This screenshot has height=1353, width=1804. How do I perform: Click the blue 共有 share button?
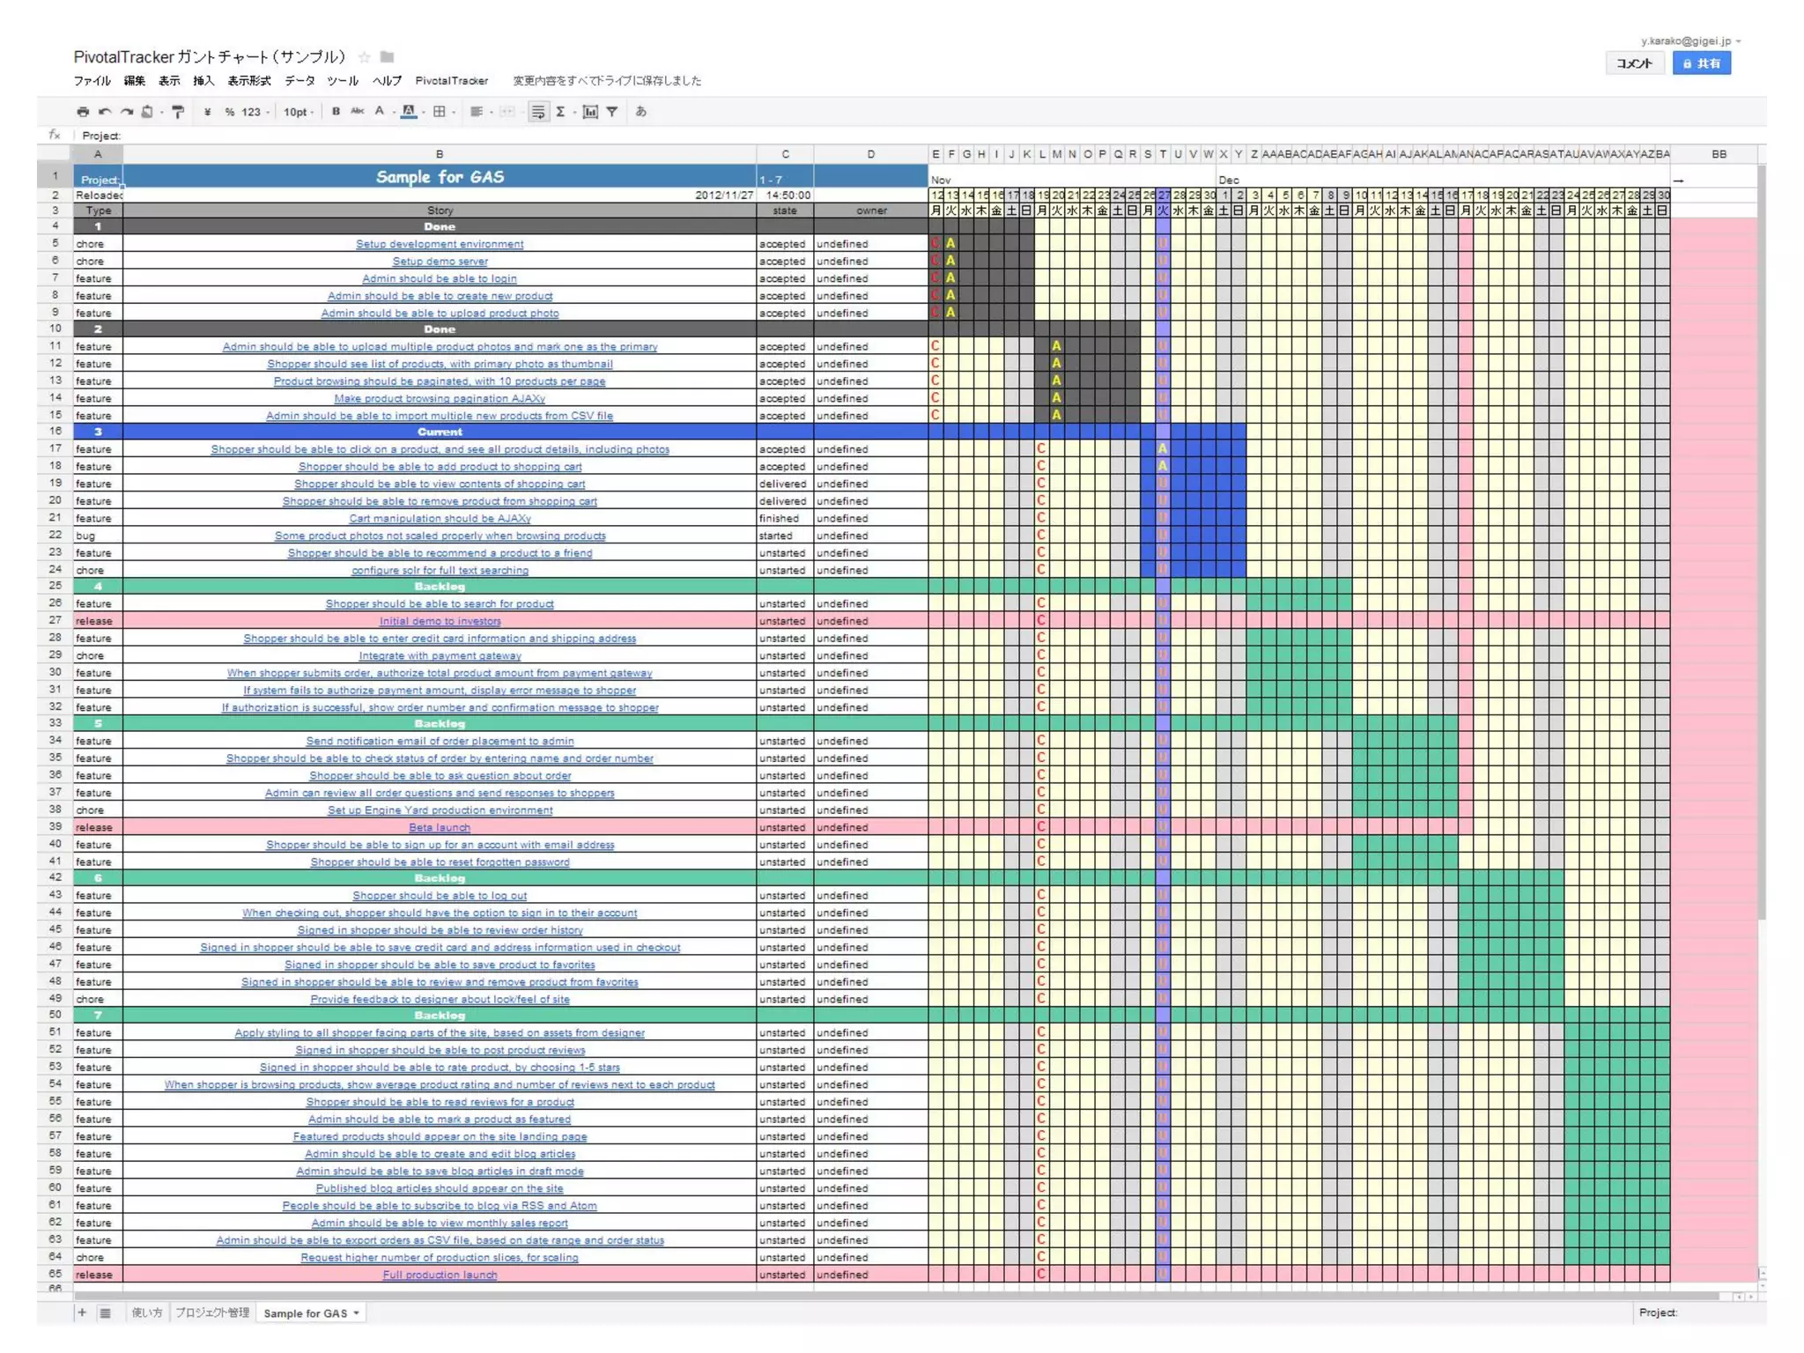coord(1701,63)
